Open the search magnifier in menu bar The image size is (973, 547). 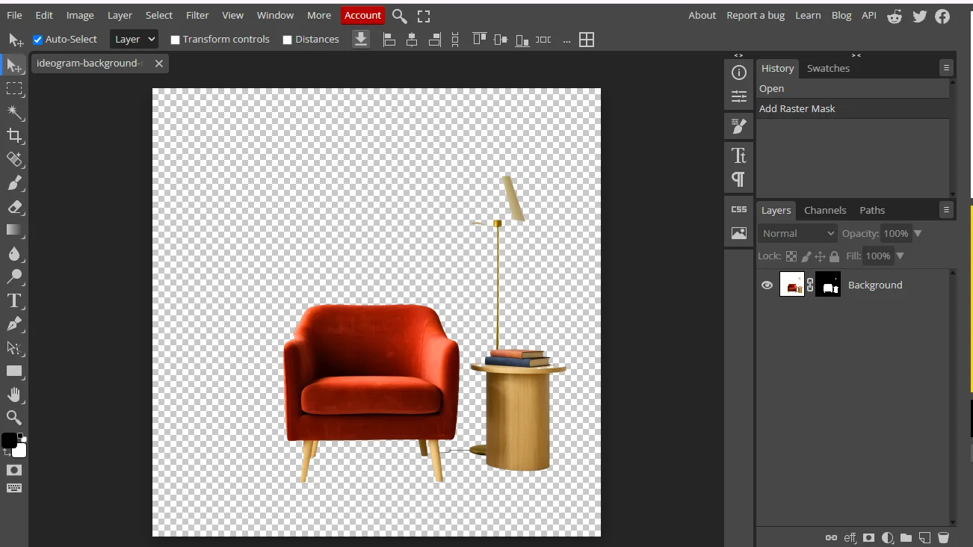[x=400, y=16]
